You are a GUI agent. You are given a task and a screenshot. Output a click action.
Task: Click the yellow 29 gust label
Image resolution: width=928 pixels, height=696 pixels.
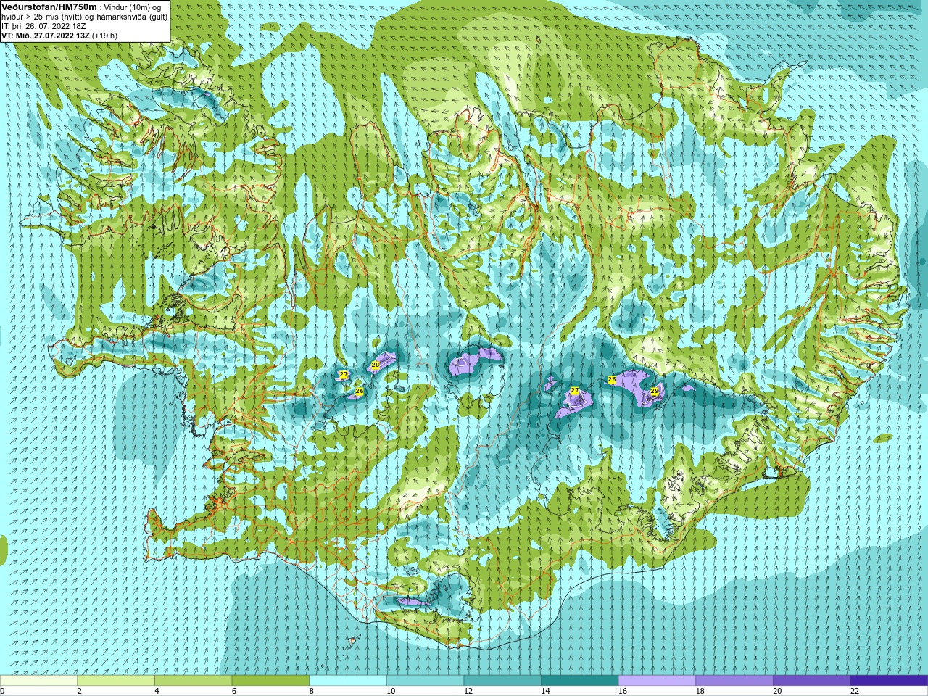click(x=655, y=391)
